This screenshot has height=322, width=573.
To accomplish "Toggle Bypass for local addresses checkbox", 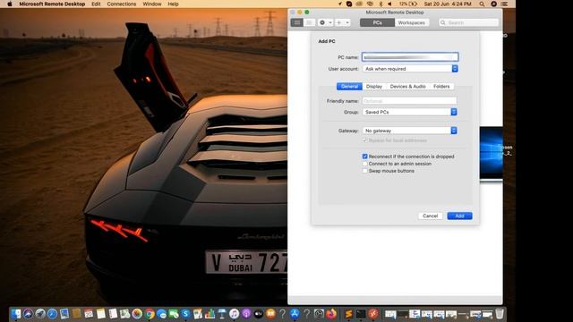I will coord(364,140).
